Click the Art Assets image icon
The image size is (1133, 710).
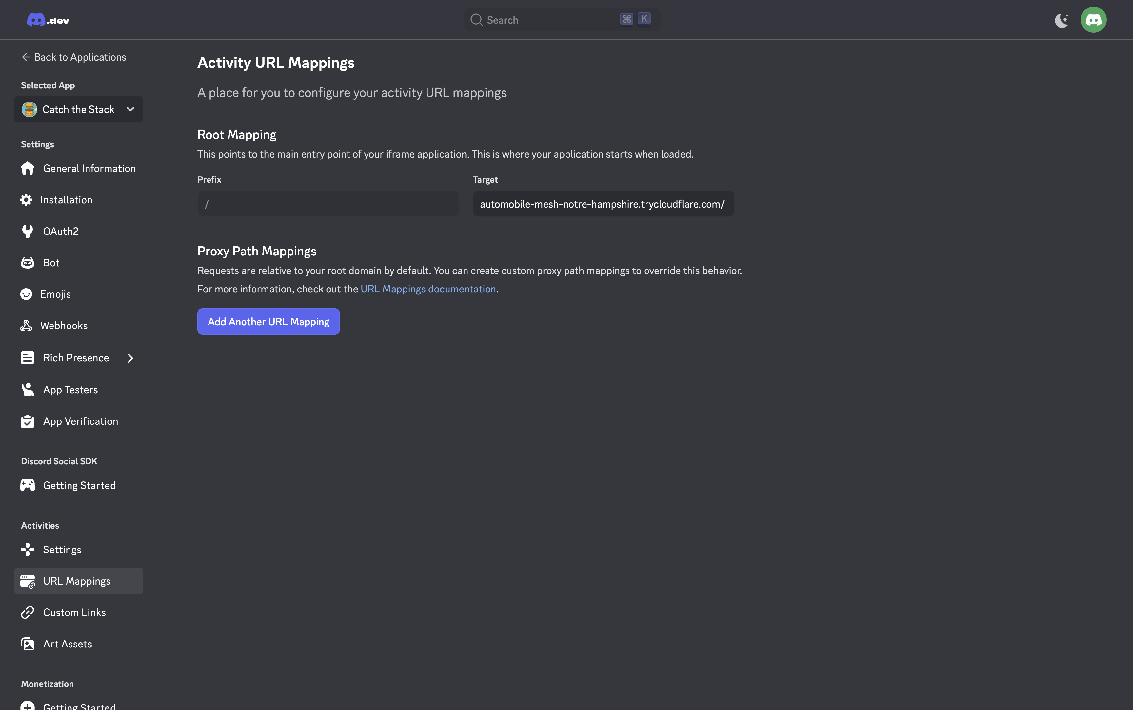[27, 644]
